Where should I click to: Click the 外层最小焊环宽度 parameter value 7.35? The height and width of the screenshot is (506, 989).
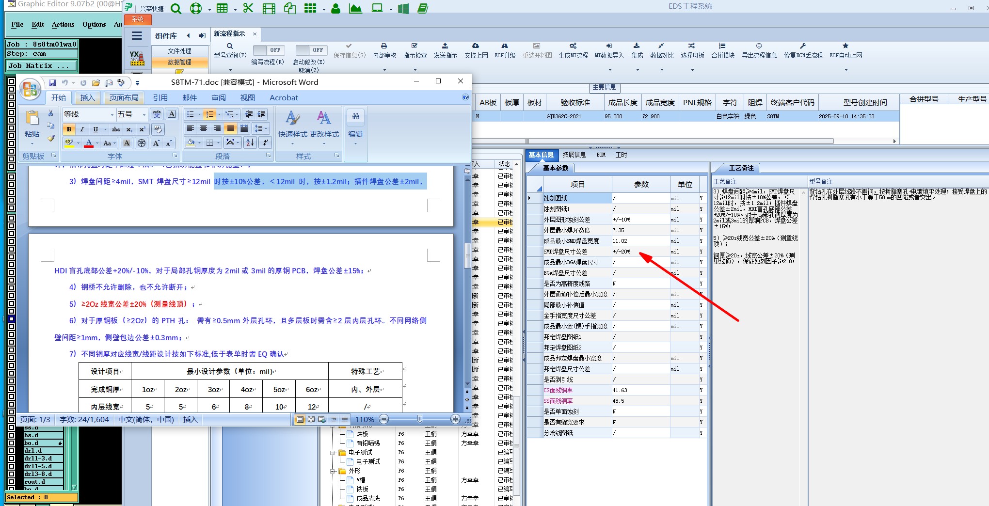(641, 230)
